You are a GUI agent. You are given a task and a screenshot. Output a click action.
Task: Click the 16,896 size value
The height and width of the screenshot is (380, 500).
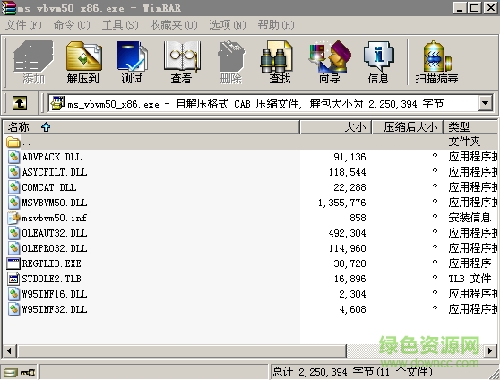tap(349, 279)
